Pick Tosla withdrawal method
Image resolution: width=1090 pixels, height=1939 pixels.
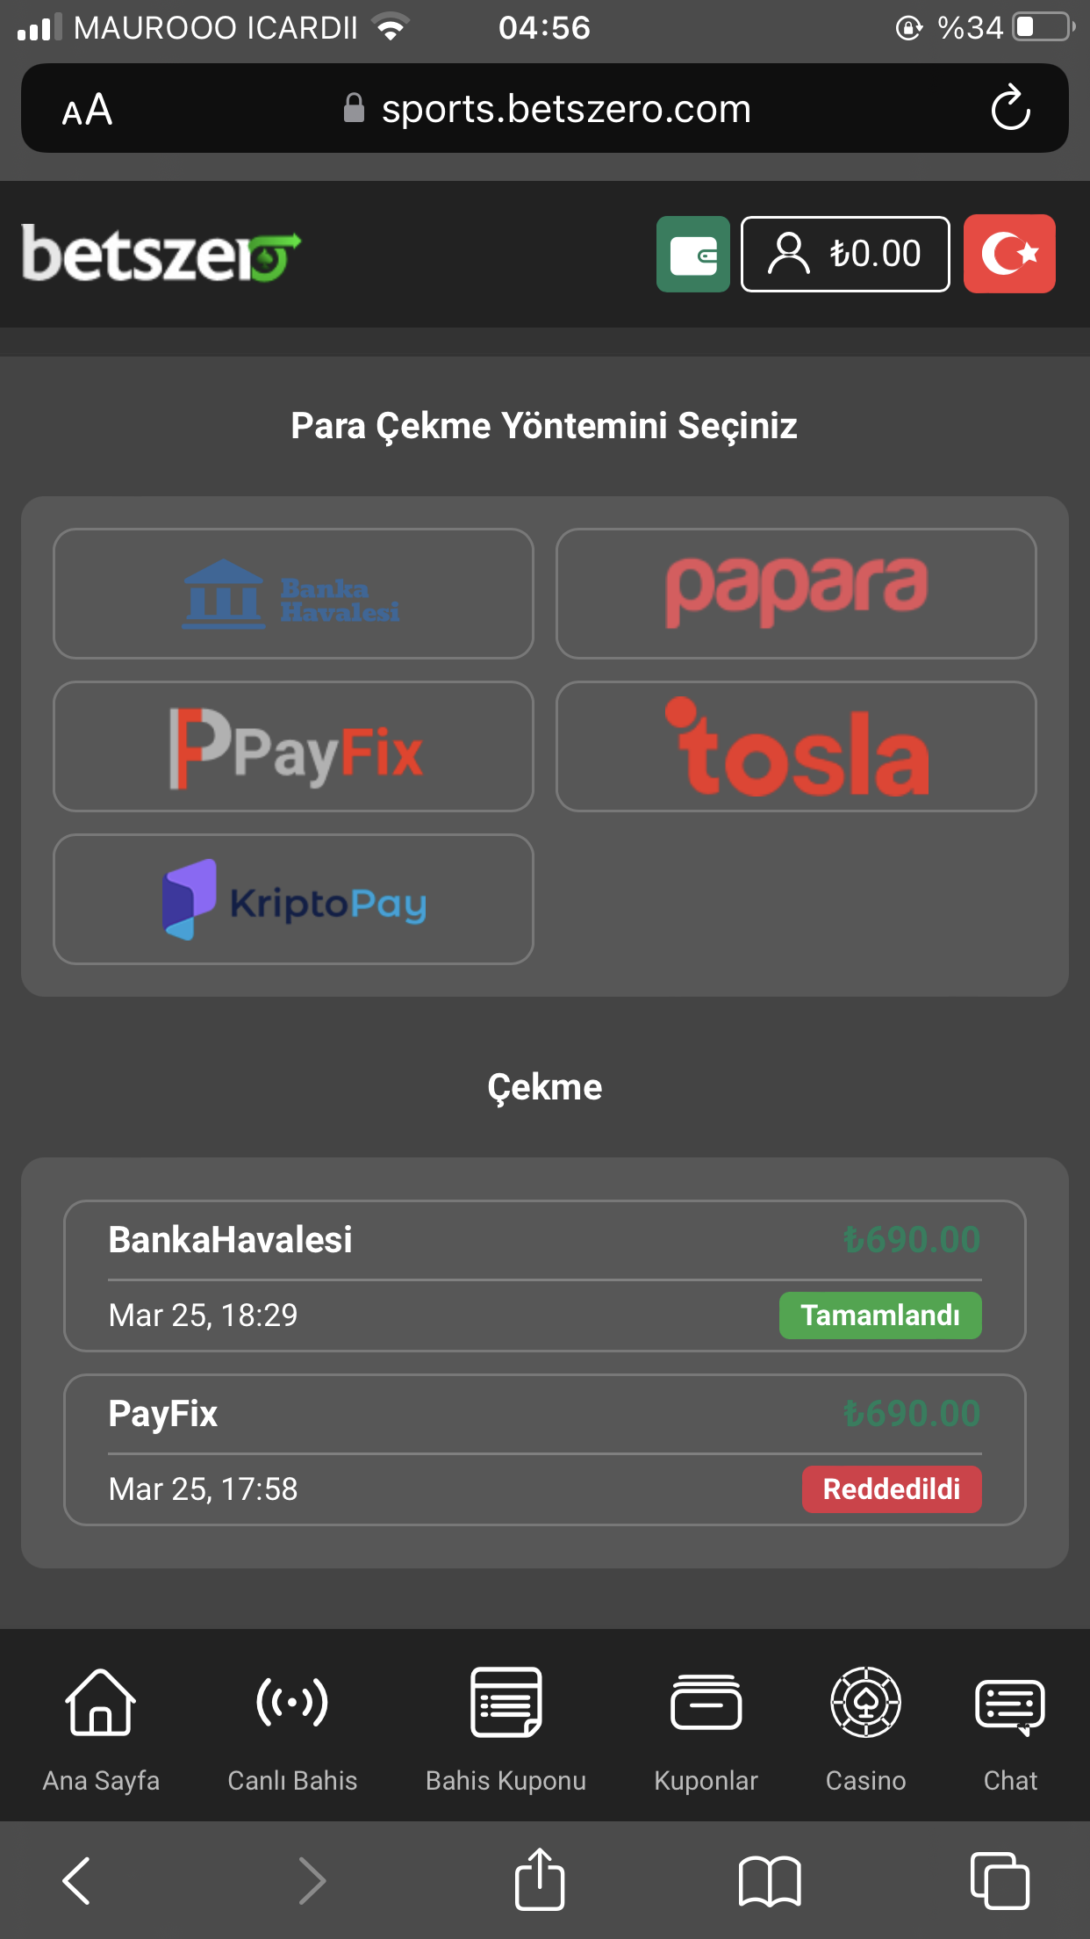click(795, 746)
